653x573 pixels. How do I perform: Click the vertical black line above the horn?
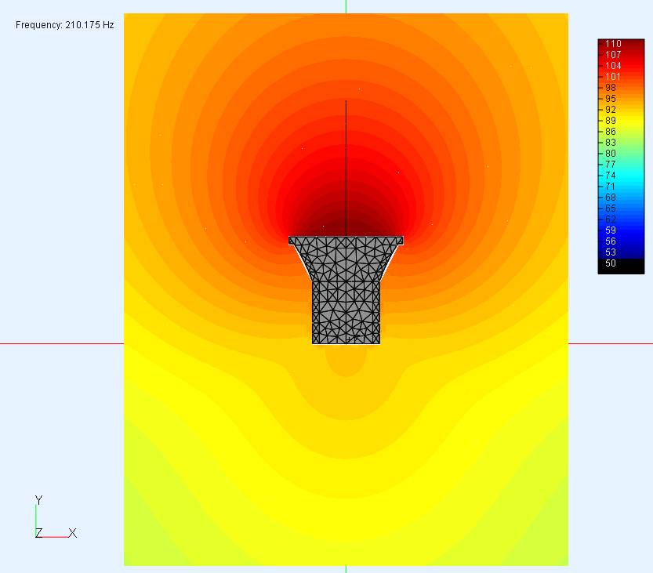click(346, 169)
